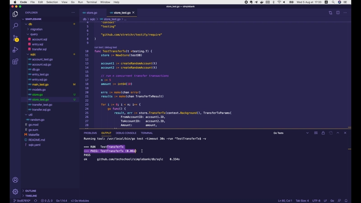Screen dimensions: 361x203
Task: Expand the OUTLINE section
Action: click(x=31, y=191)
